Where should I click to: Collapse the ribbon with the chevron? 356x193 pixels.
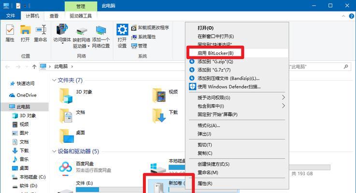(x=343, y=16)
